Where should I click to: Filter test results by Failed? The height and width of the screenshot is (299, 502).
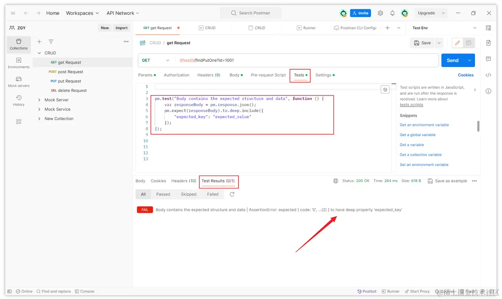coord(213,194)
